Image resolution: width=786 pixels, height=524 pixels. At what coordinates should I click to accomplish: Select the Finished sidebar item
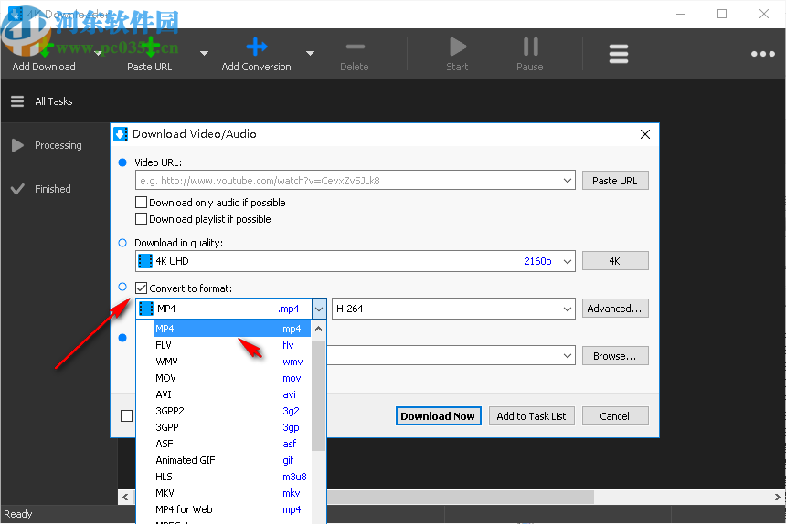[53, 189]
